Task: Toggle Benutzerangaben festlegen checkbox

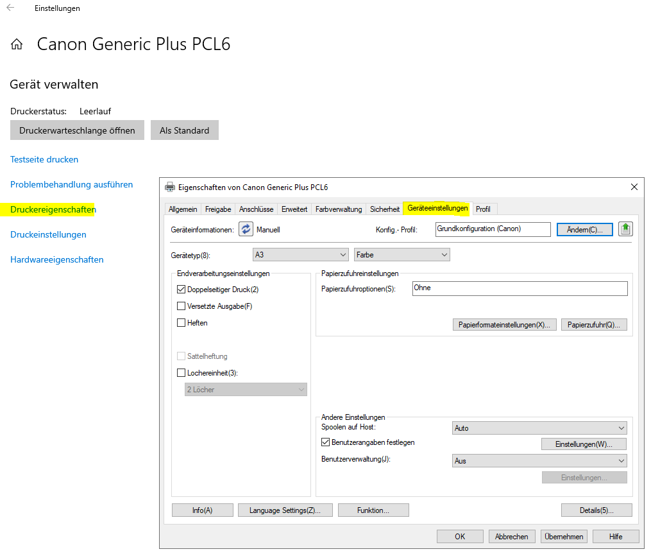Action: point(326,442)
